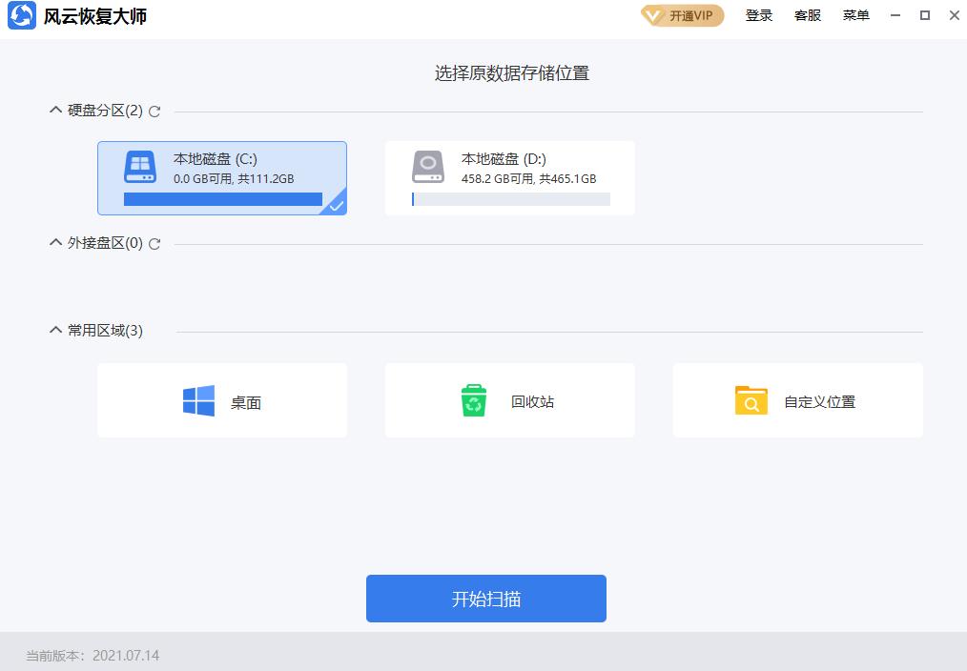Image resolution: width=967 pixels, height=671 pixels.
Task: Open the 菜单 menu
Action: coord(855,15)
